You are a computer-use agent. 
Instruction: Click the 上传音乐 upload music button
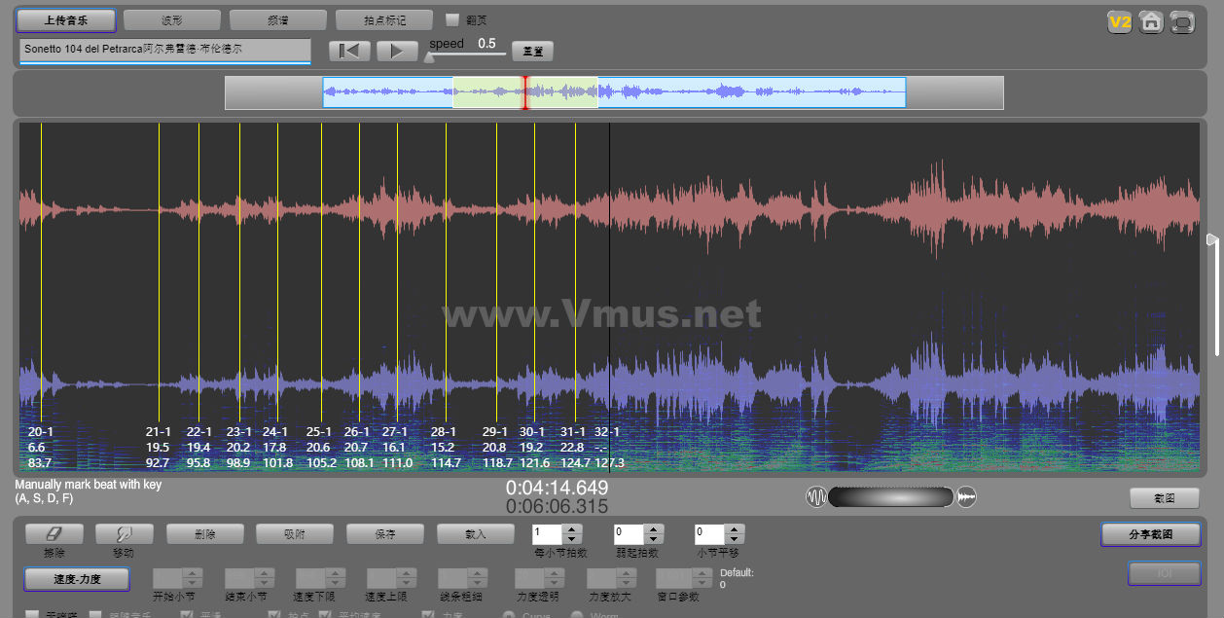tap(66, 20)
